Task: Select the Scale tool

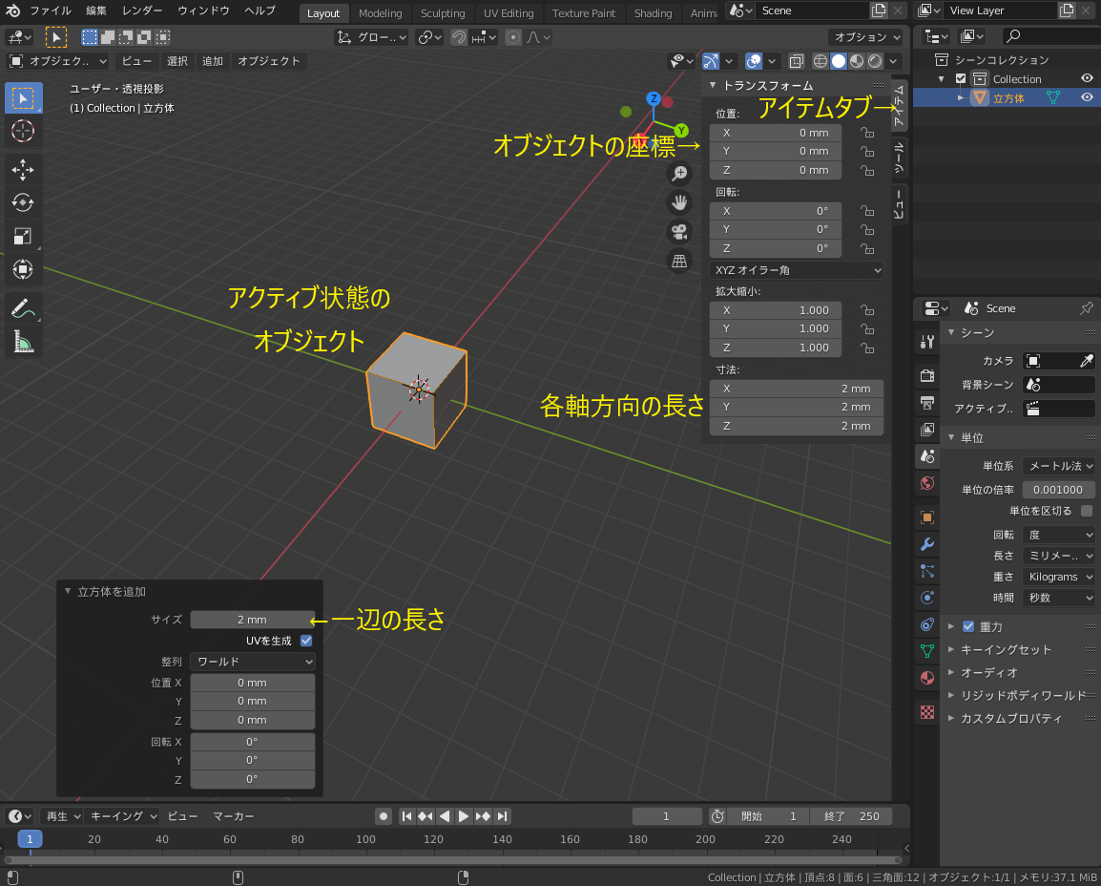Action: pyautogui.click(x=23, y=236)
